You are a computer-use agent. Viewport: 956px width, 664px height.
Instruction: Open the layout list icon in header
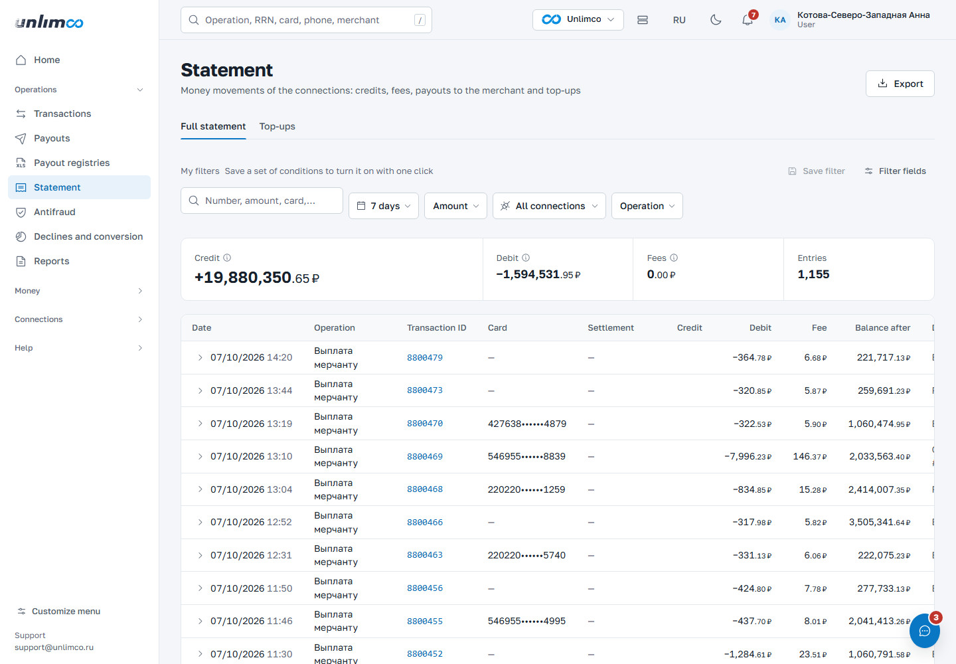pos(643,20)
